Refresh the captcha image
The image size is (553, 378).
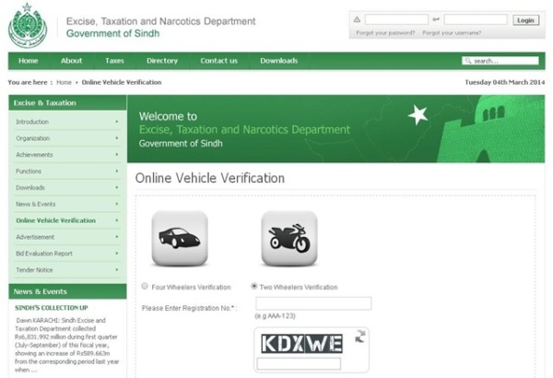360,337
